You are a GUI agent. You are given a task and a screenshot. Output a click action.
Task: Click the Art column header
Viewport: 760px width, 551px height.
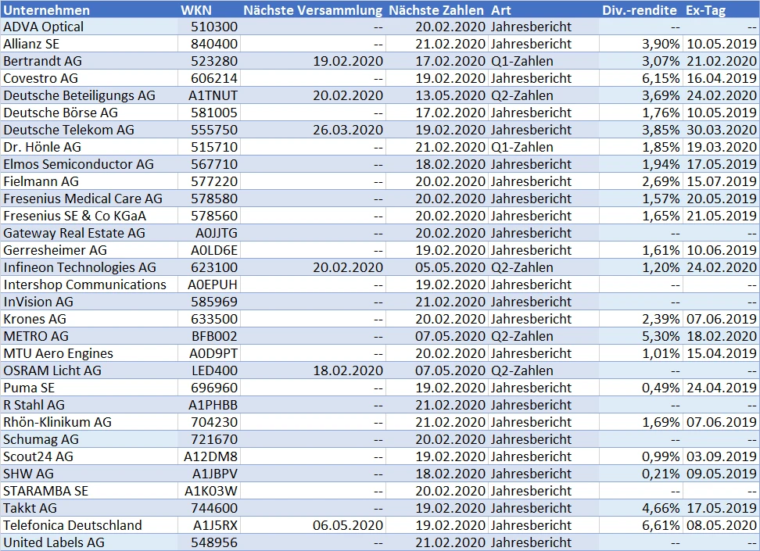(500, 10)
